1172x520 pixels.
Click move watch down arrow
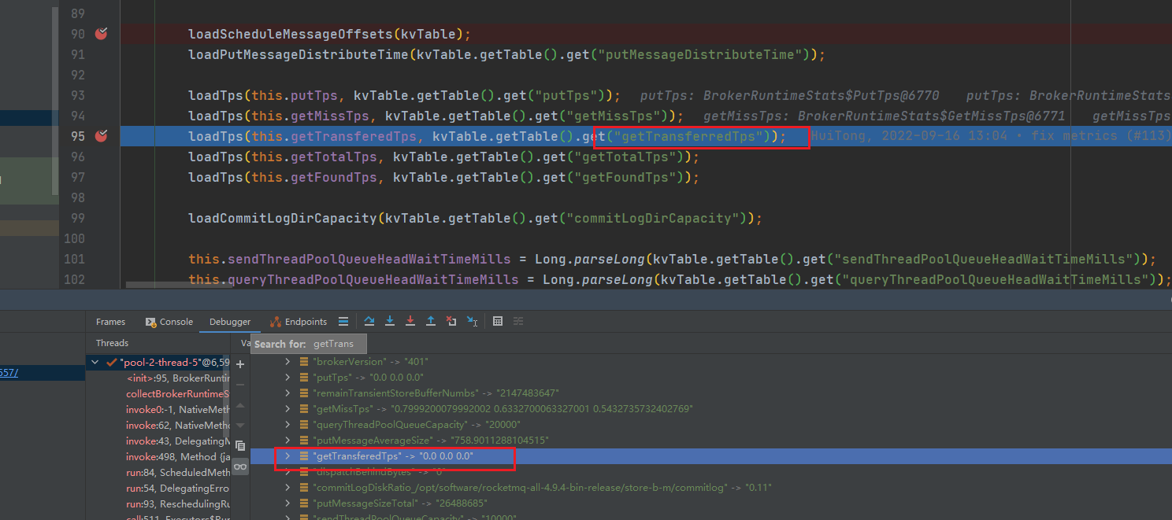point(240,426)
